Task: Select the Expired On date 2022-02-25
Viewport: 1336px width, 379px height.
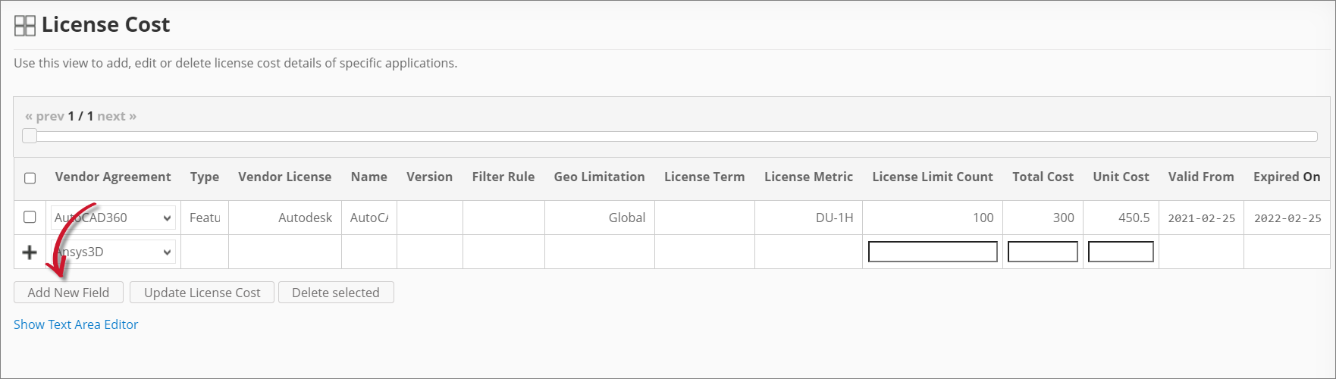Action: click(x=1287, y=218)
